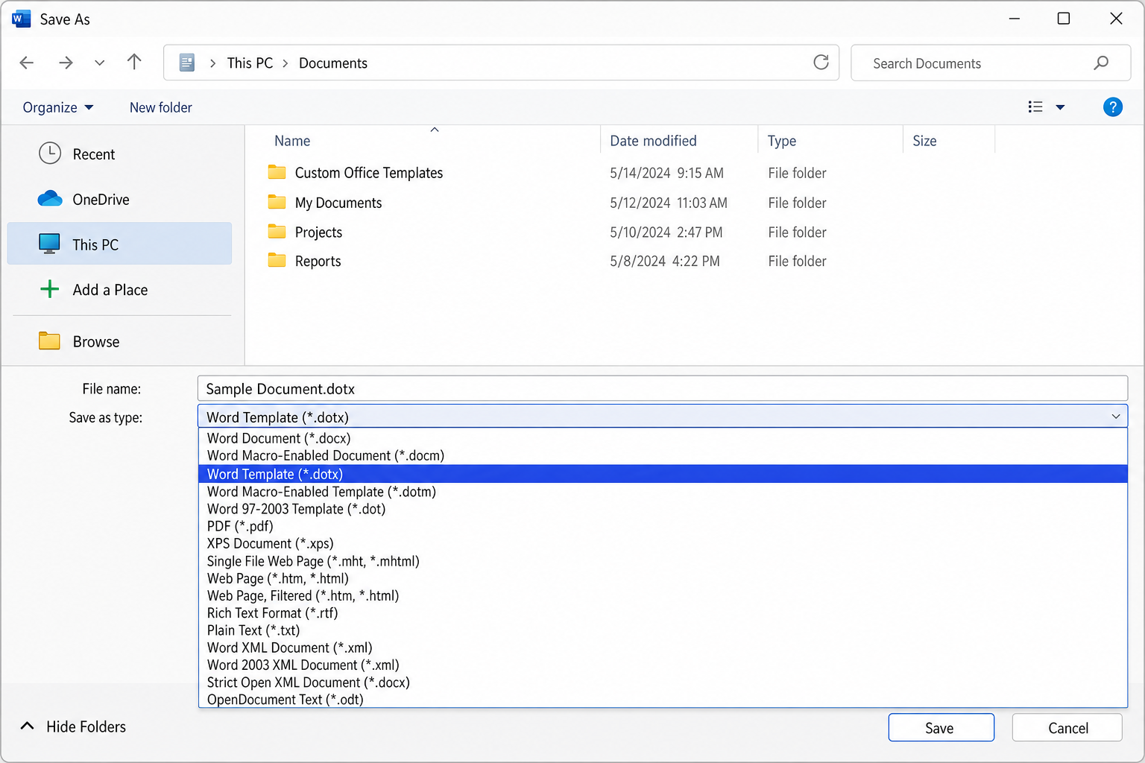Open the help question mark

[x=1112, y=107]
